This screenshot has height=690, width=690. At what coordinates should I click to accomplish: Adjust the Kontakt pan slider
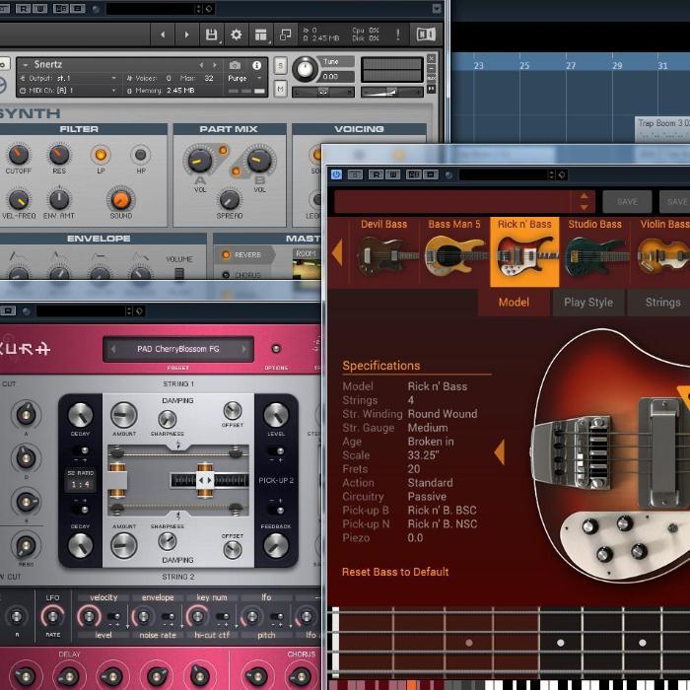click(x=322, y=92)
